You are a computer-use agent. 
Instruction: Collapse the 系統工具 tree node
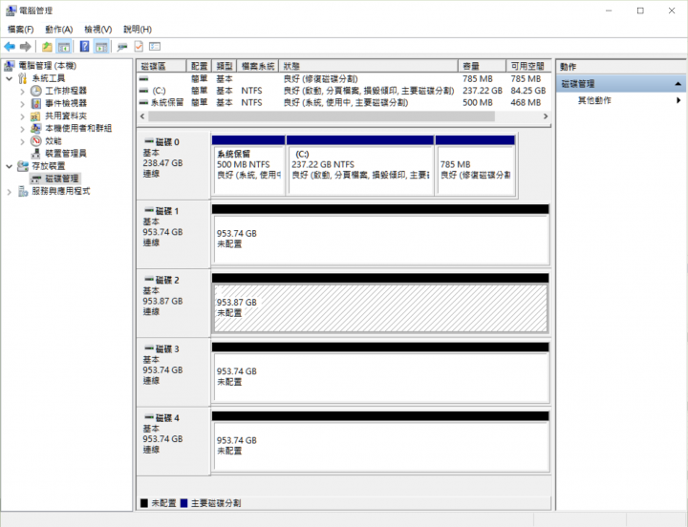(10, 78)
